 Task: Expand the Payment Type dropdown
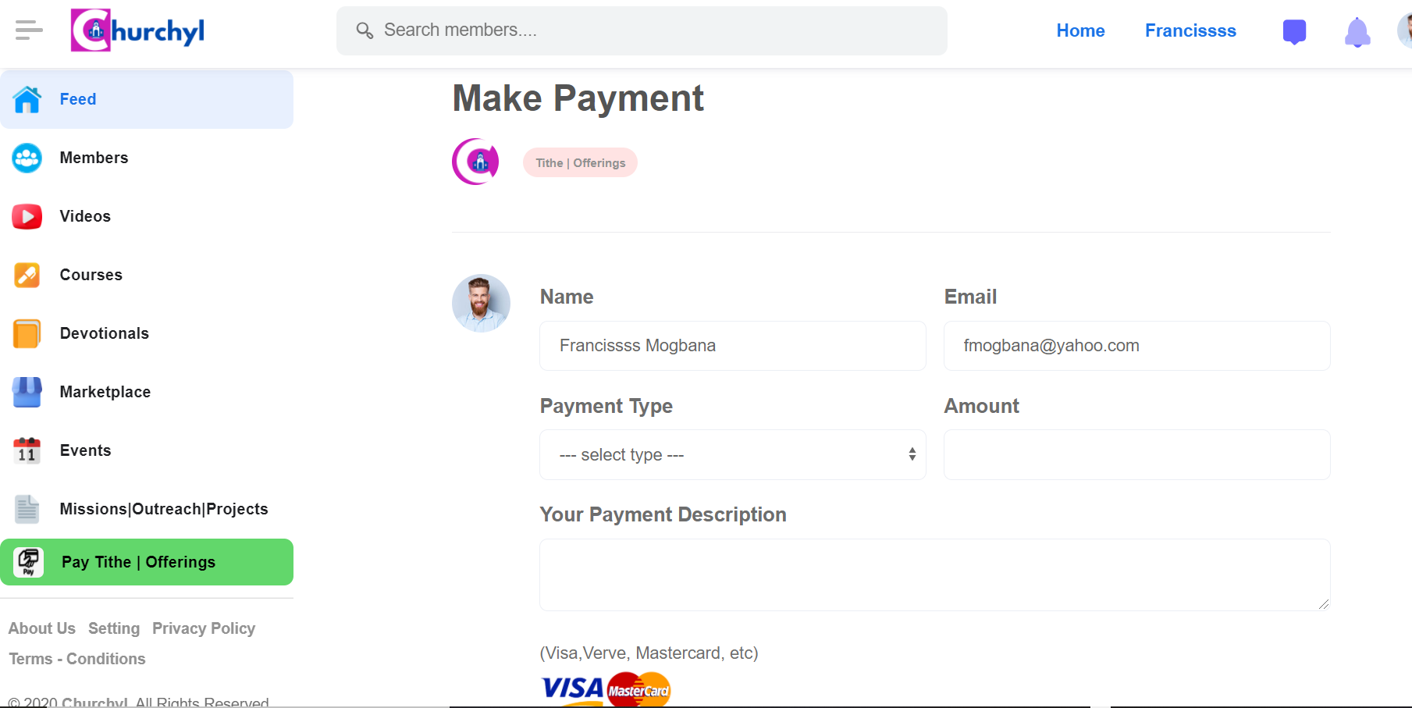tap(733, 454)
